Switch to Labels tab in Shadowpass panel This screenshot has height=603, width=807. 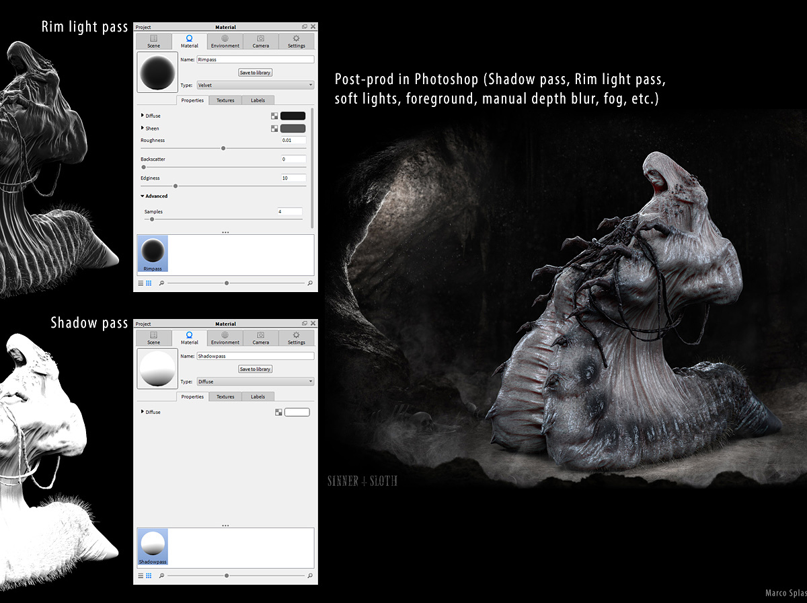pos(258,397)
